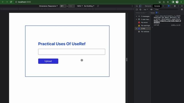Click the install app icon in the address bar
Image resolution: width=184 pixels, height=103 pixels.
tap(160, 2)
